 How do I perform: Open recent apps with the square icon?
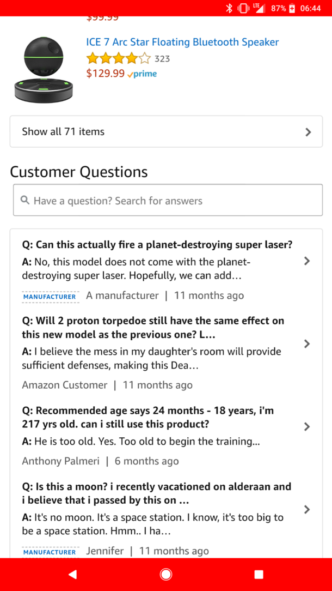pos(259,574)
